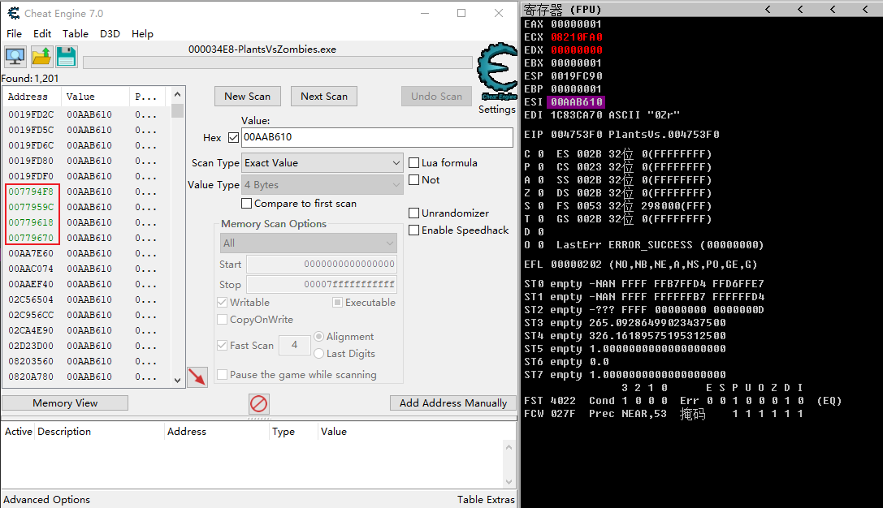The width and height of the screenshot is (883, 508).
Task: Click first left arrow in registers panel header
Action: pyautogui.click(x=768, y=9)
